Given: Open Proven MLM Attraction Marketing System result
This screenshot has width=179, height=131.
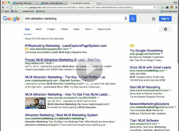Looking at the screenshot, I should [63, 60].
